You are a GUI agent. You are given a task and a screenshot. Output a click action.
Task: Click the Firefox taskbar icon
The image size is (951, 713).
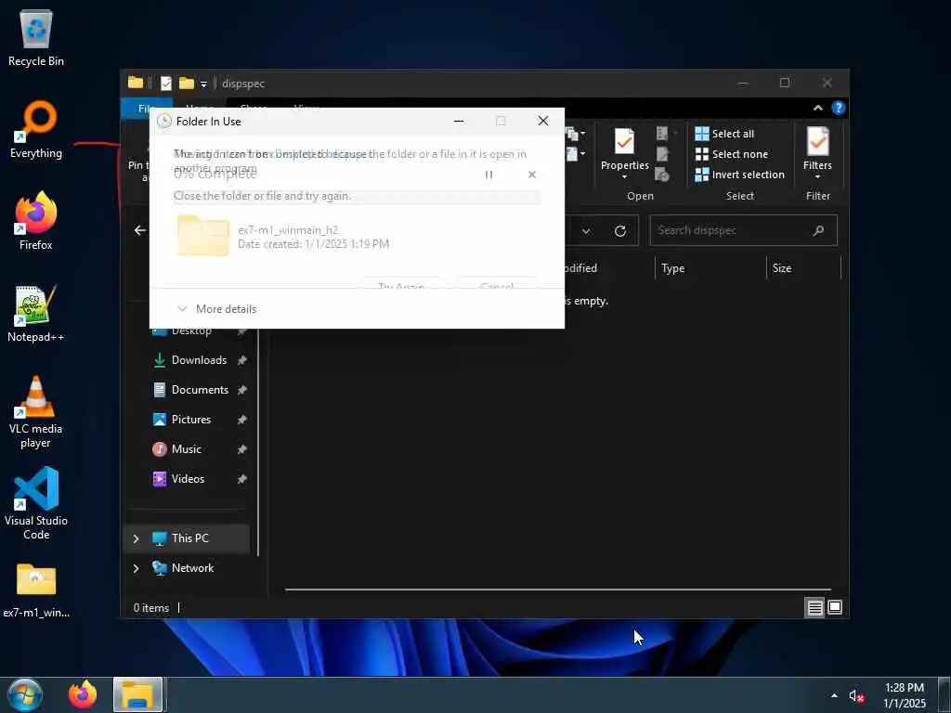click(x=83, y=694)
